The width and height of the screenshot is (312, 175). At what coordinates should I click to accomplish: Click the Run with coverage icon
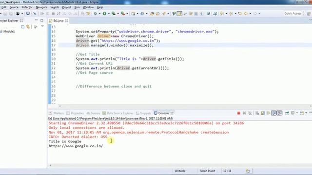click(114, 14)
